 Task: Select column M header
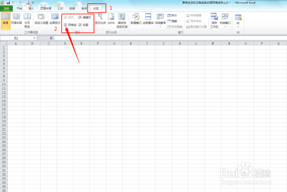213,43
